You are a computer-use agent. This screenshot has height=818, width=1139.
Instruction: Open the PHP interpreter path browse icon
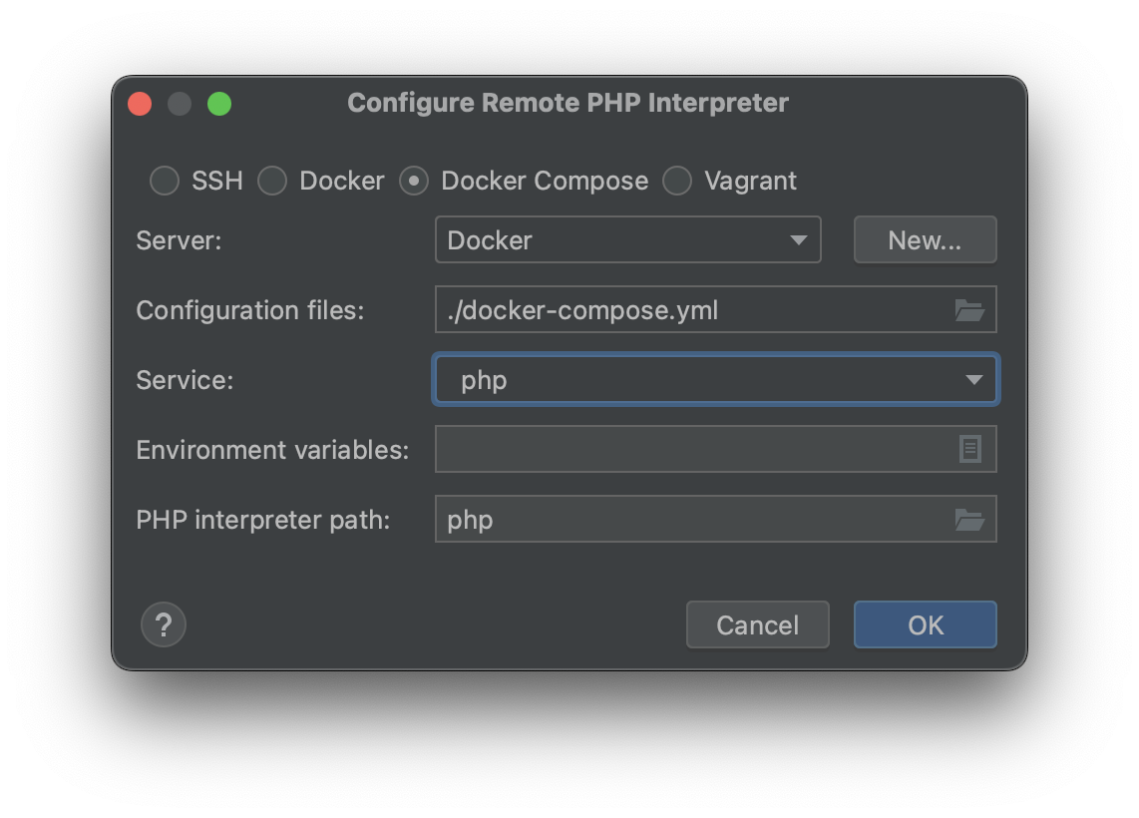pos(970,519)
